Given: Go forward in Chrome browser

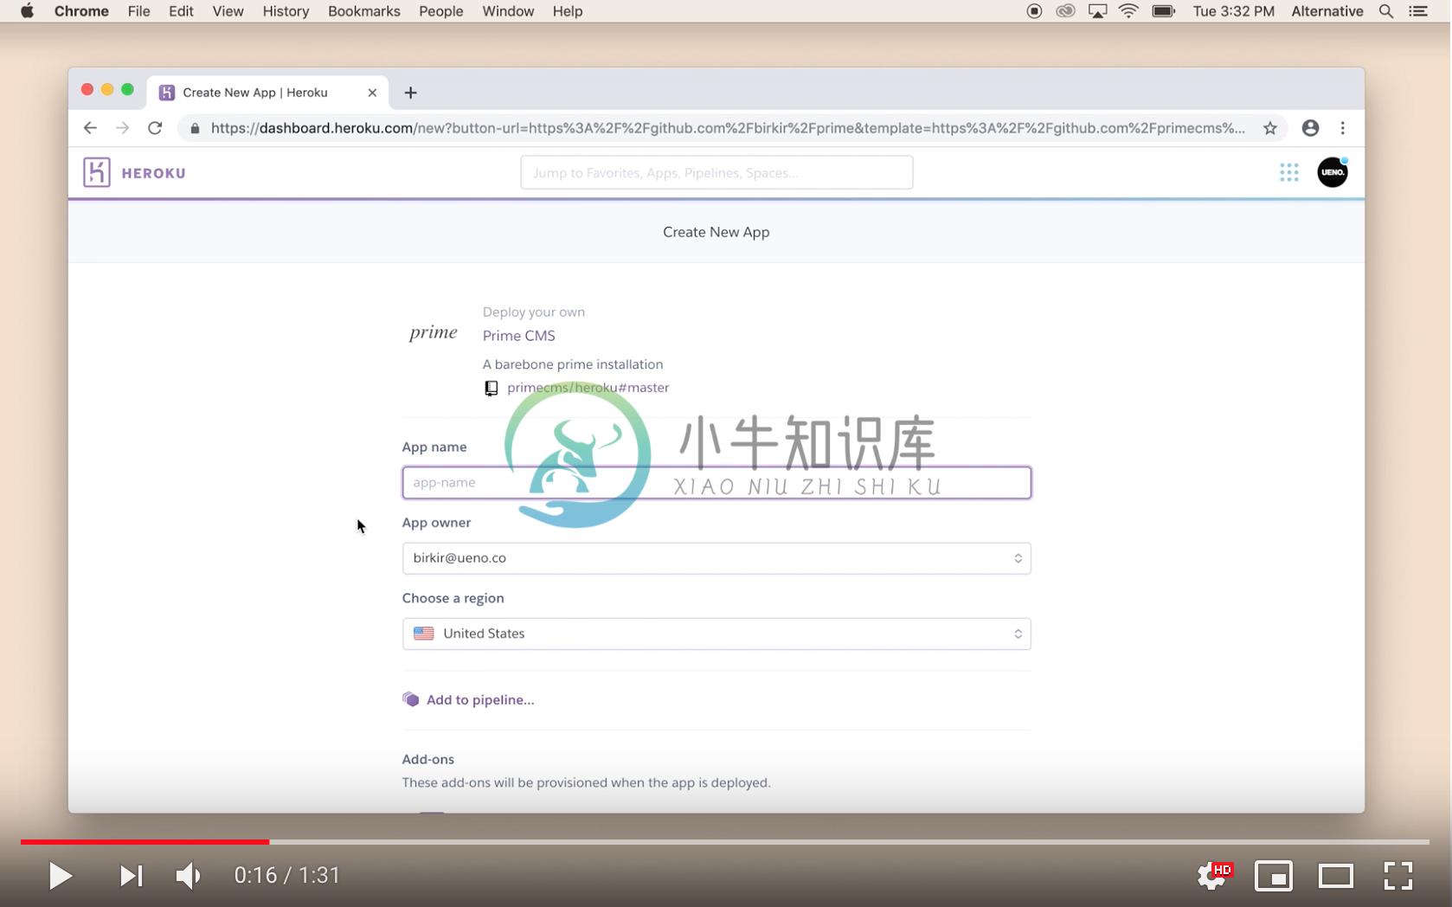Looking at the screenshot, I should tap(122, 128).
